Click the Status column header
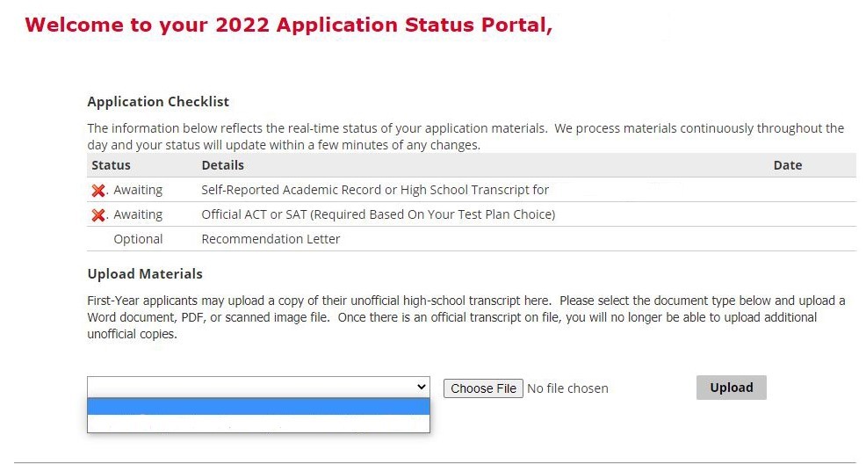Image resolution: width=866 pixels, height=464 pixels. (111, 165)
